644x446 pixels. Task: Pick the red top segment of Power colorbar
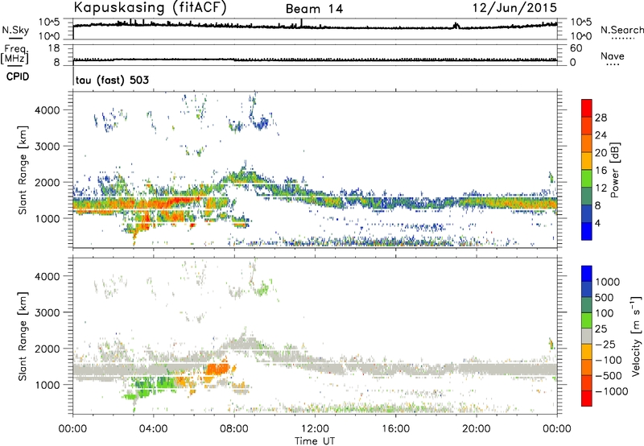point(587,108)
